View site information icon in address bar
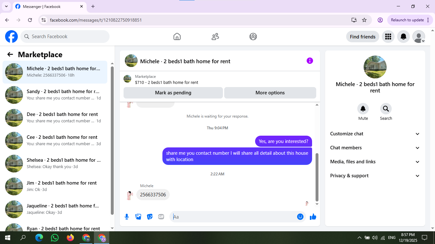This screenshot has height=244, width=435. click(x=44, y=20)
